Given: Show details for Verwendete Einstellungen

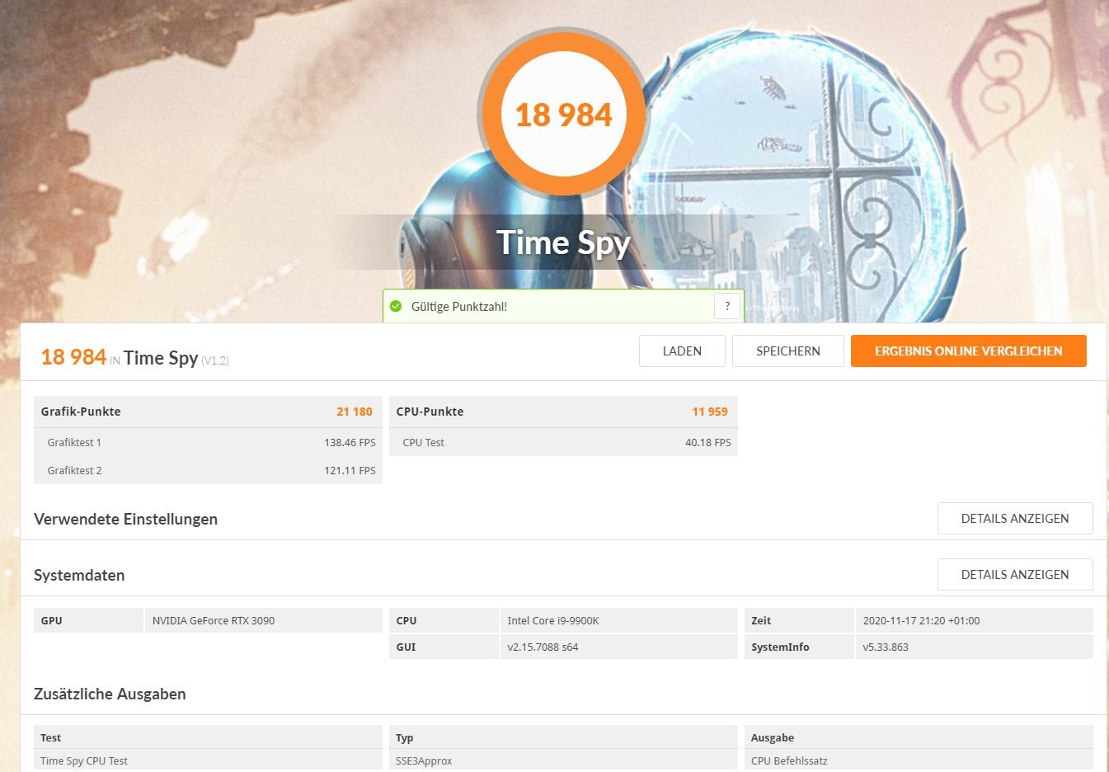Looking at the screenshot, I should [x=1015, y=518].
